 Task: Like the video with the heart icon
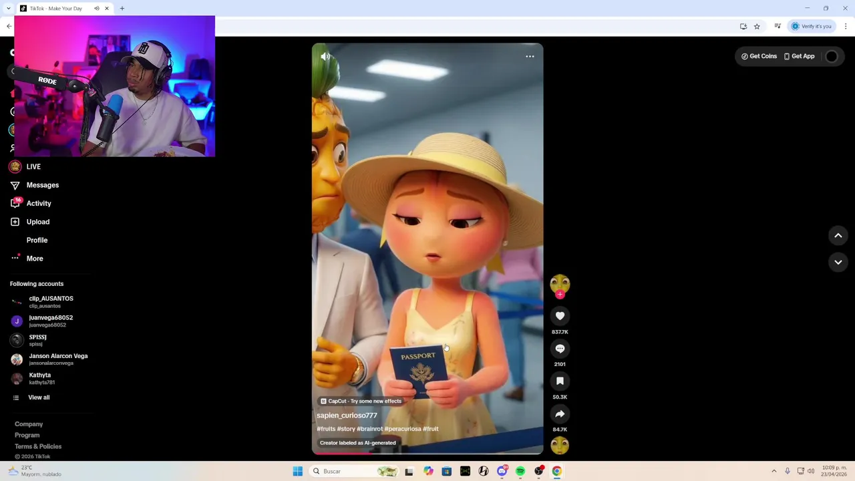(x=560, y=316)
